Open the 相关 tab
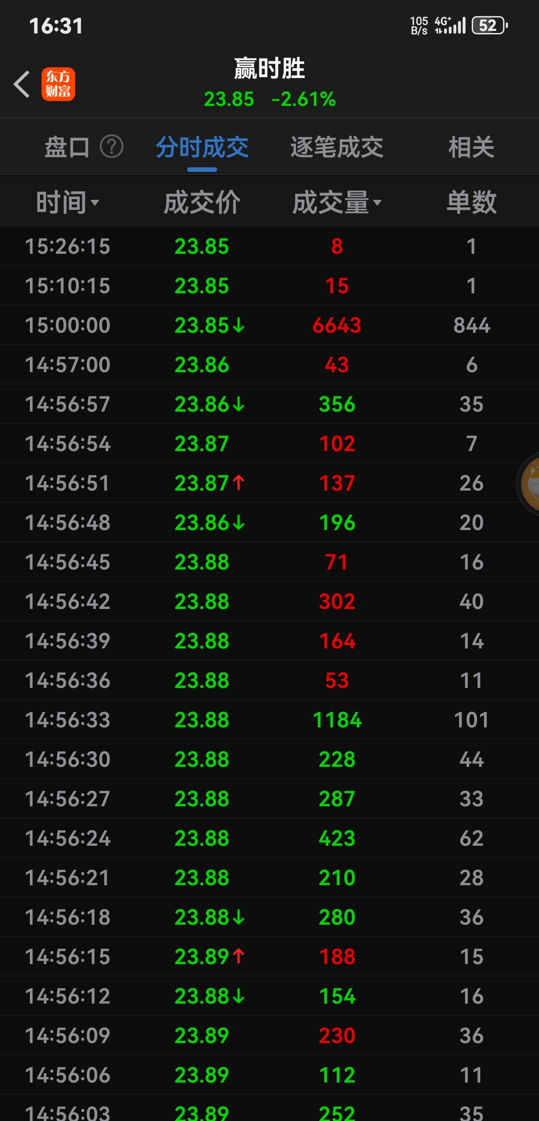The width and height of the screenshot is (539, 1121). pyautogui.click(x=471, y=147)
